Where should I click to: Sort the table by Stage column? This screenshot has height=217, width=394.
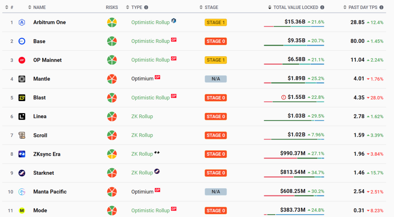[211, 7]
